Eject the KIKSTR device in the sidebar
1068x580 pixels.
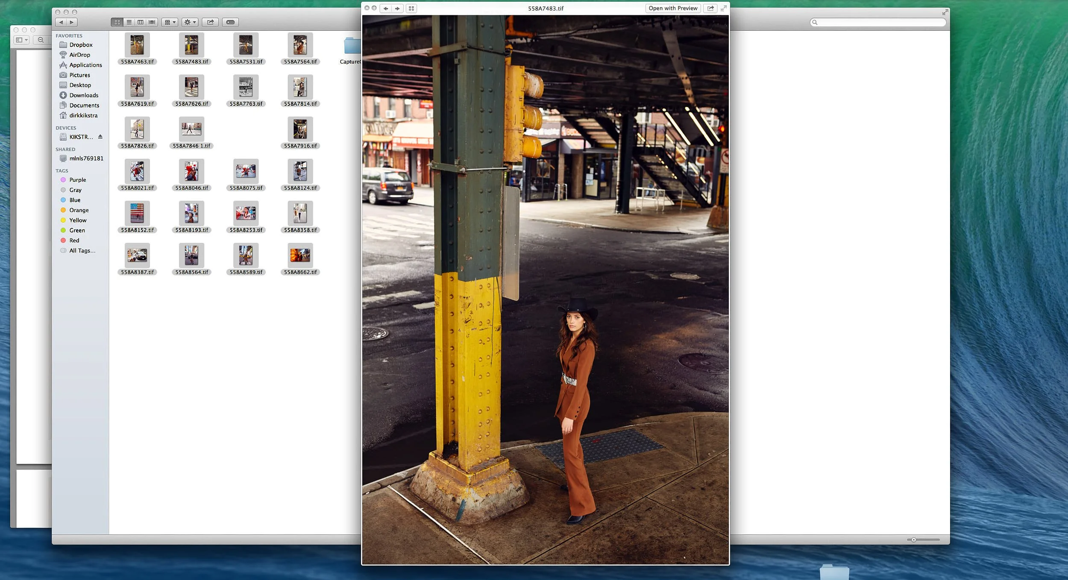click(x=100, y=137)
